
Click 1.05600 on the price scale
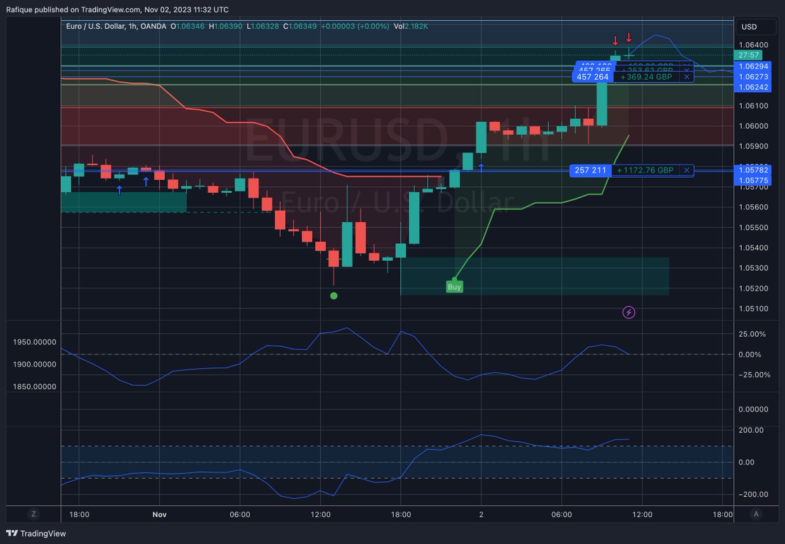tap(754, 207)
